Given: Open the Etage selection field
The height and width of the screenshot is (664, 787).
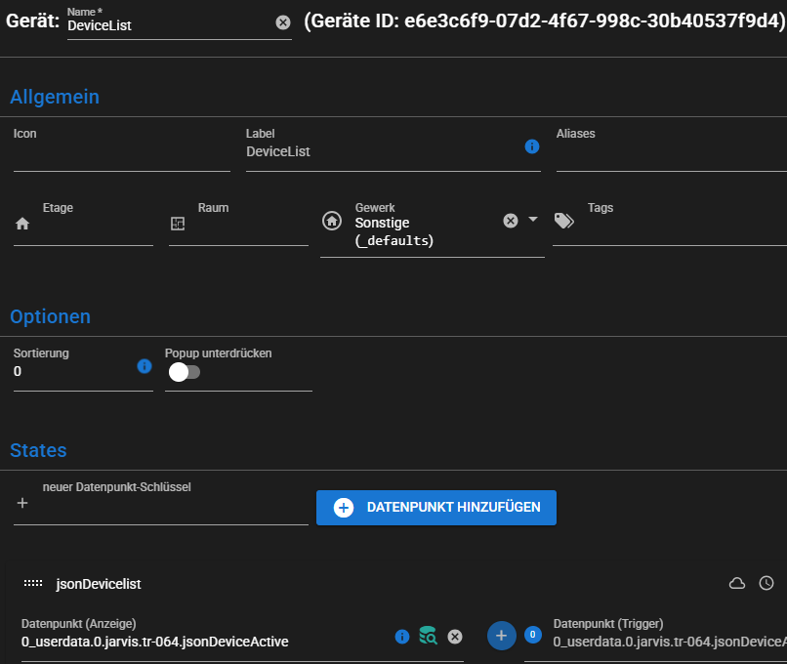Looking at the screenshot, I should [x=95, y=226].
